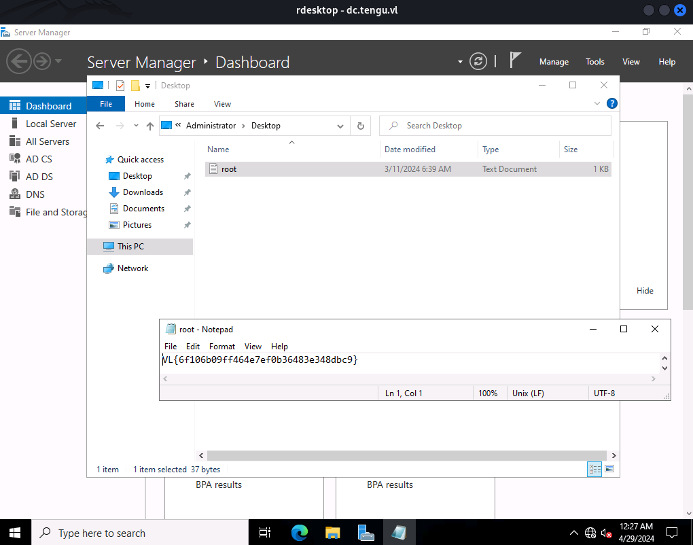Open the Share ribbon tab
This screenshot has width=693, height=545.
pyautogui.click(x=184, y=104)
